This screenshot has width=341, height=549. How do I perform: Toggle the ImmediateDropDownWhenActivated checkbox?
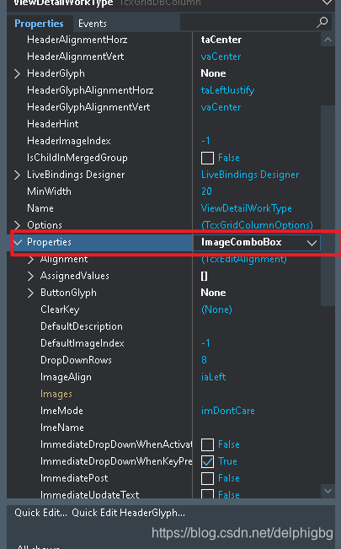point(207,444)
